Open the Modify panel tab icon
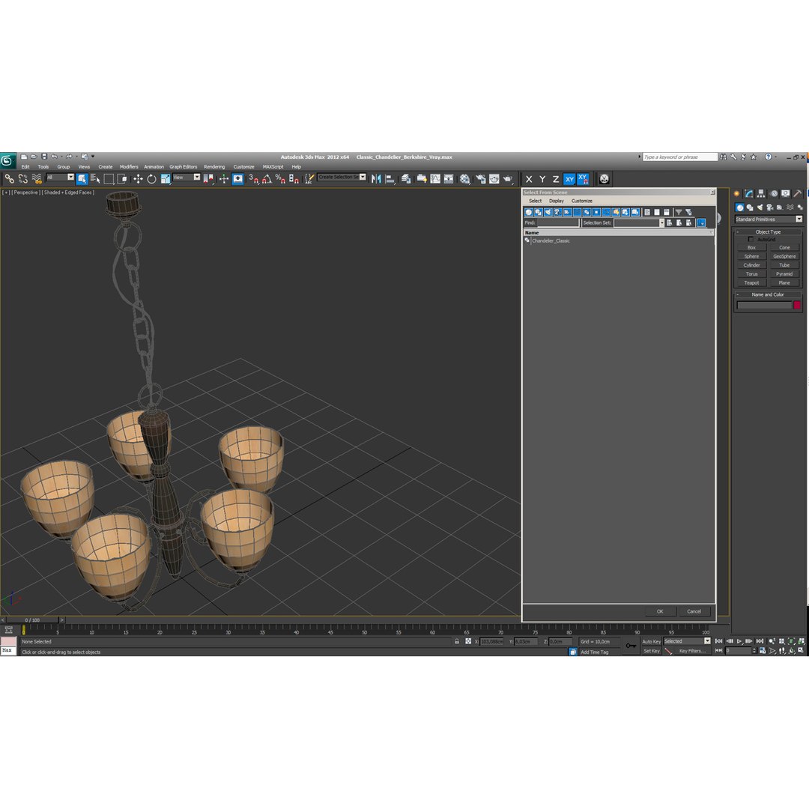The width and height of the screenshot is (809, 809). (748, 193)
